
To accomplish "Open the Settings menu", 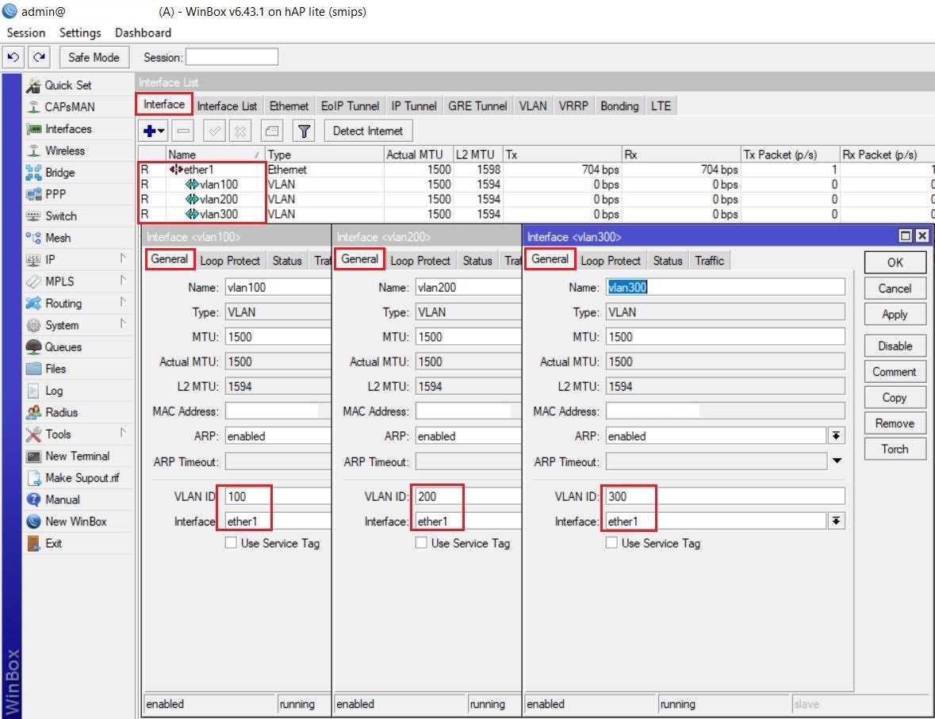I will [x=80, y=33].
